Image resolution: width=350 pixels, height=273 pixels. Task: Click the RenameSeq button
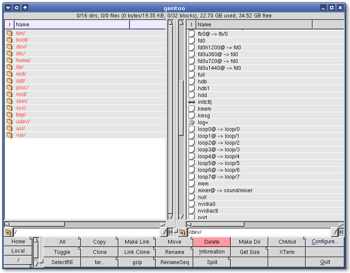pos(175,262)
